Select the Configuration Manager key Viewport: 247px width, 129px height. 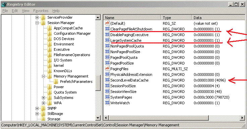coord(72,33)
